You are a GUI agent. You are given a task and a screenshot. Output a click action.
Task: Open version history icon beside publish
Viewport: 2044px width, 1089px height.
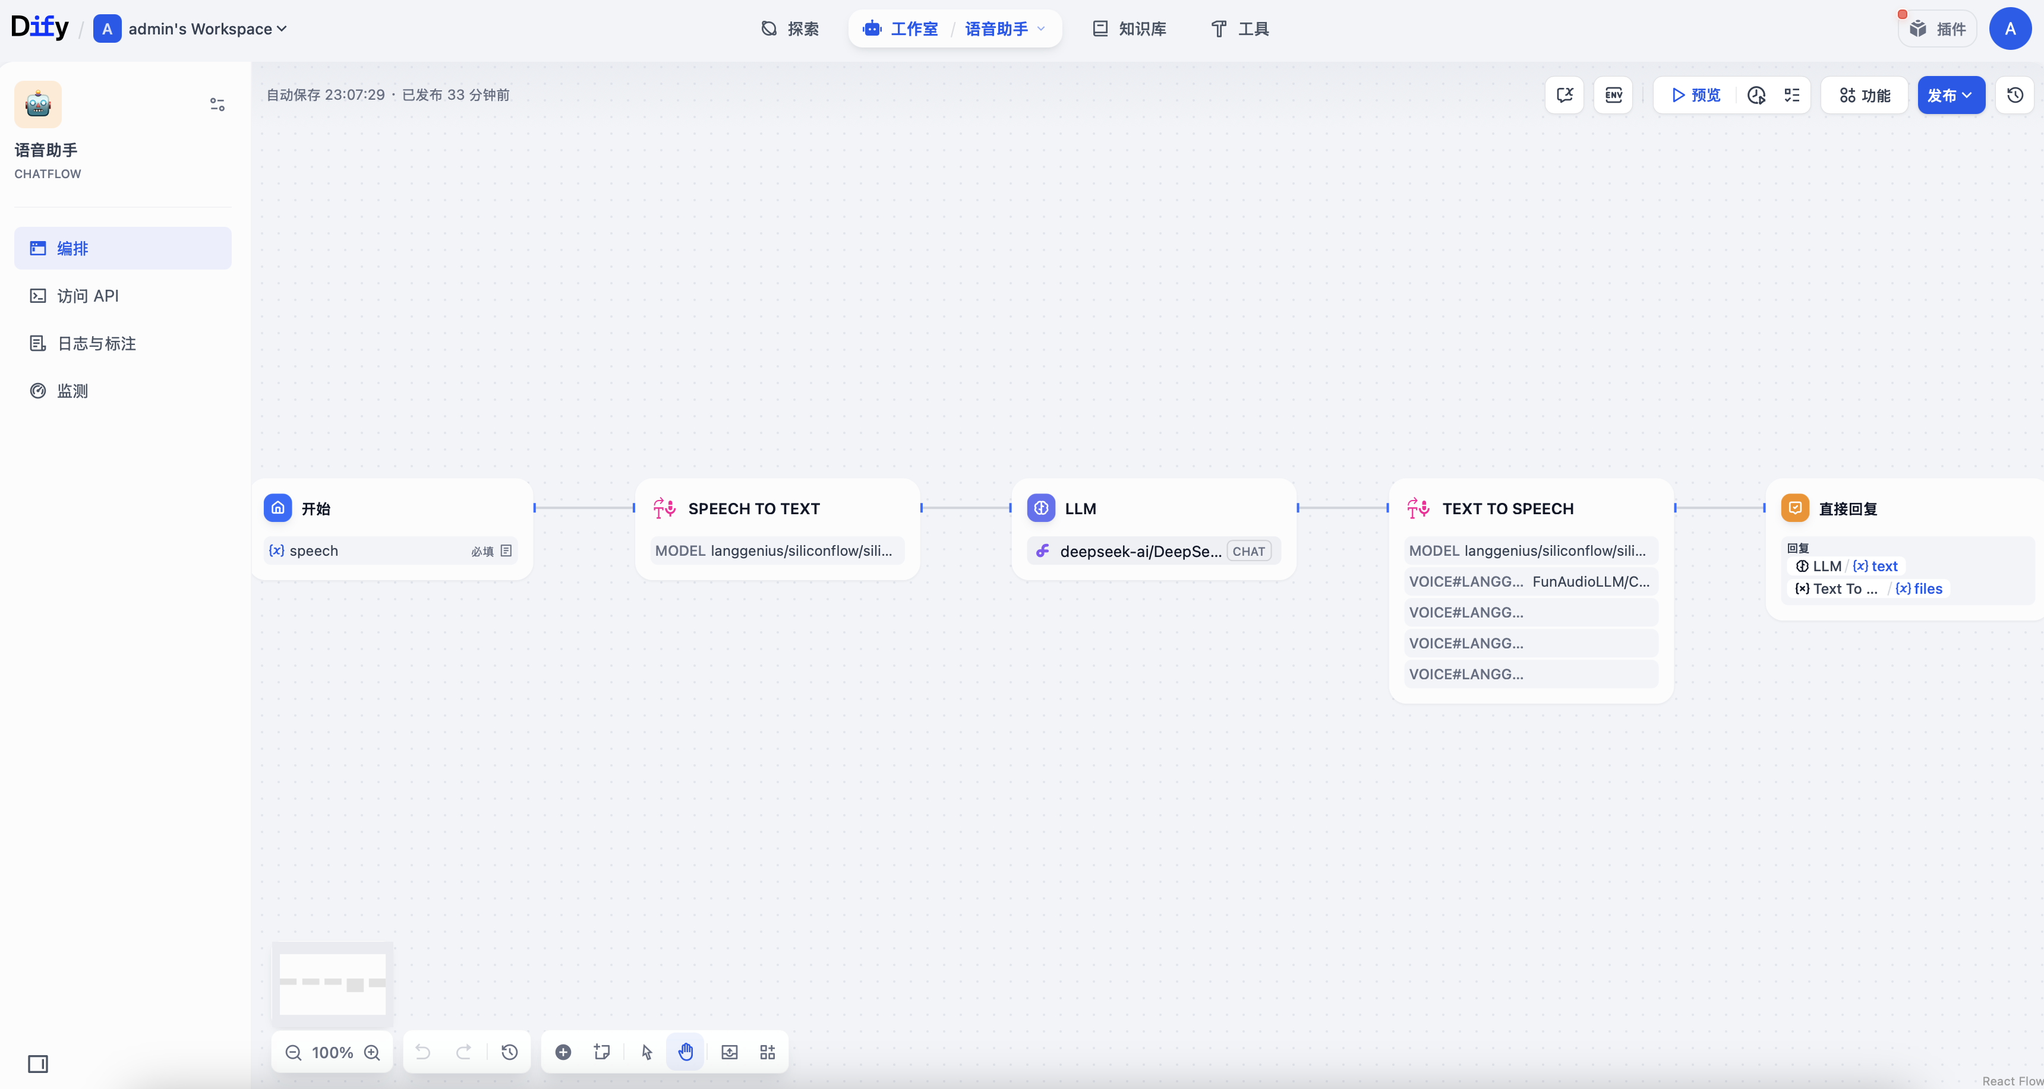2015,95
